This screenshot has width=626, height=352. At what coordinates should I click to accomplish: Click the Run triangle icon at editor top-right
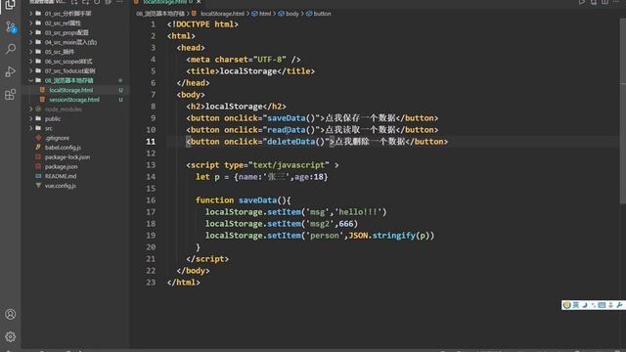click(x=582, y=2)
